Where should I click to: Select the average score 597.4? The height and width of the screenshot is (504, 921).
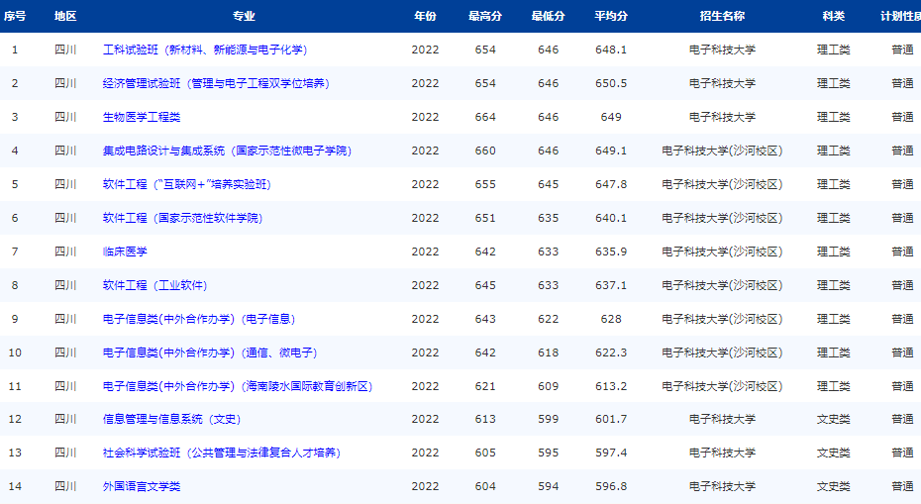pyautogui.click(x=611, y=453)
